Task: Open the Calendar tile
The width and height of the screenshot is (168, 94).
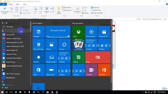Action: (x=39, y=32)
